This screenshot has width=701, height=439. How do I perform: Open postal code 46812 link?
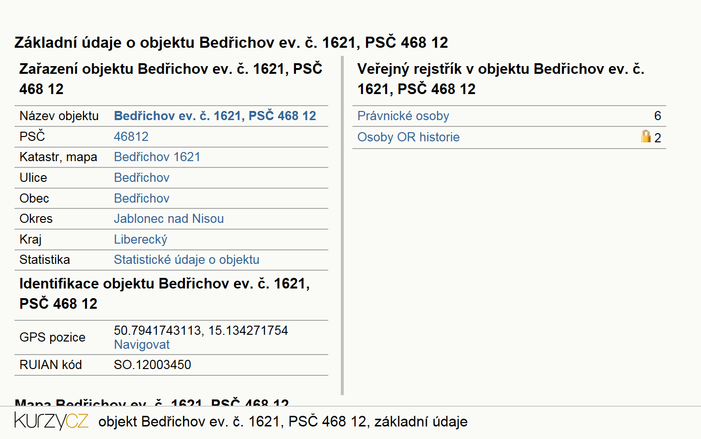point(131,137)
